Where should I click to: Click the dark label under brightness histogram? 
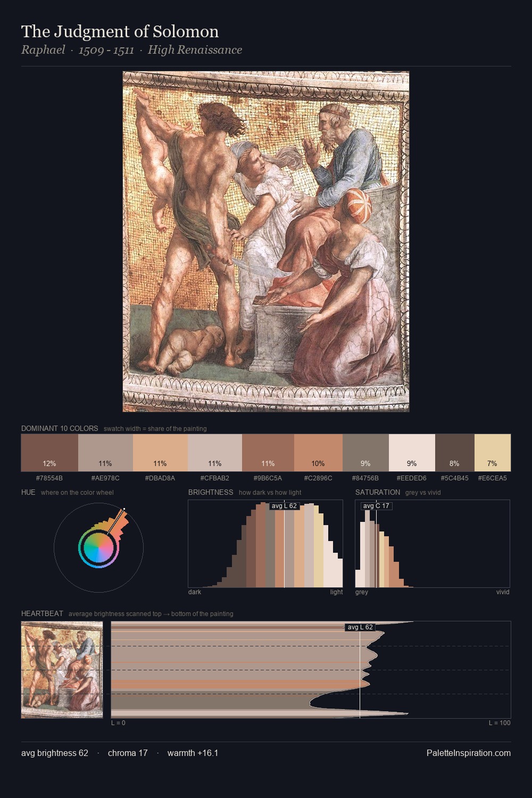click(195, 592)
